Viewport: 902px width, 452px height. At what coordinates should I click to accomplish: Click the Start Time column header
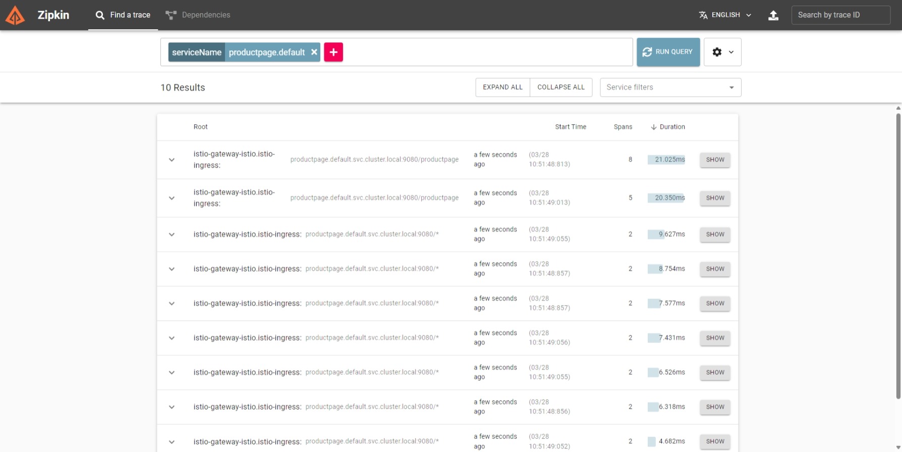click(571, 127)
